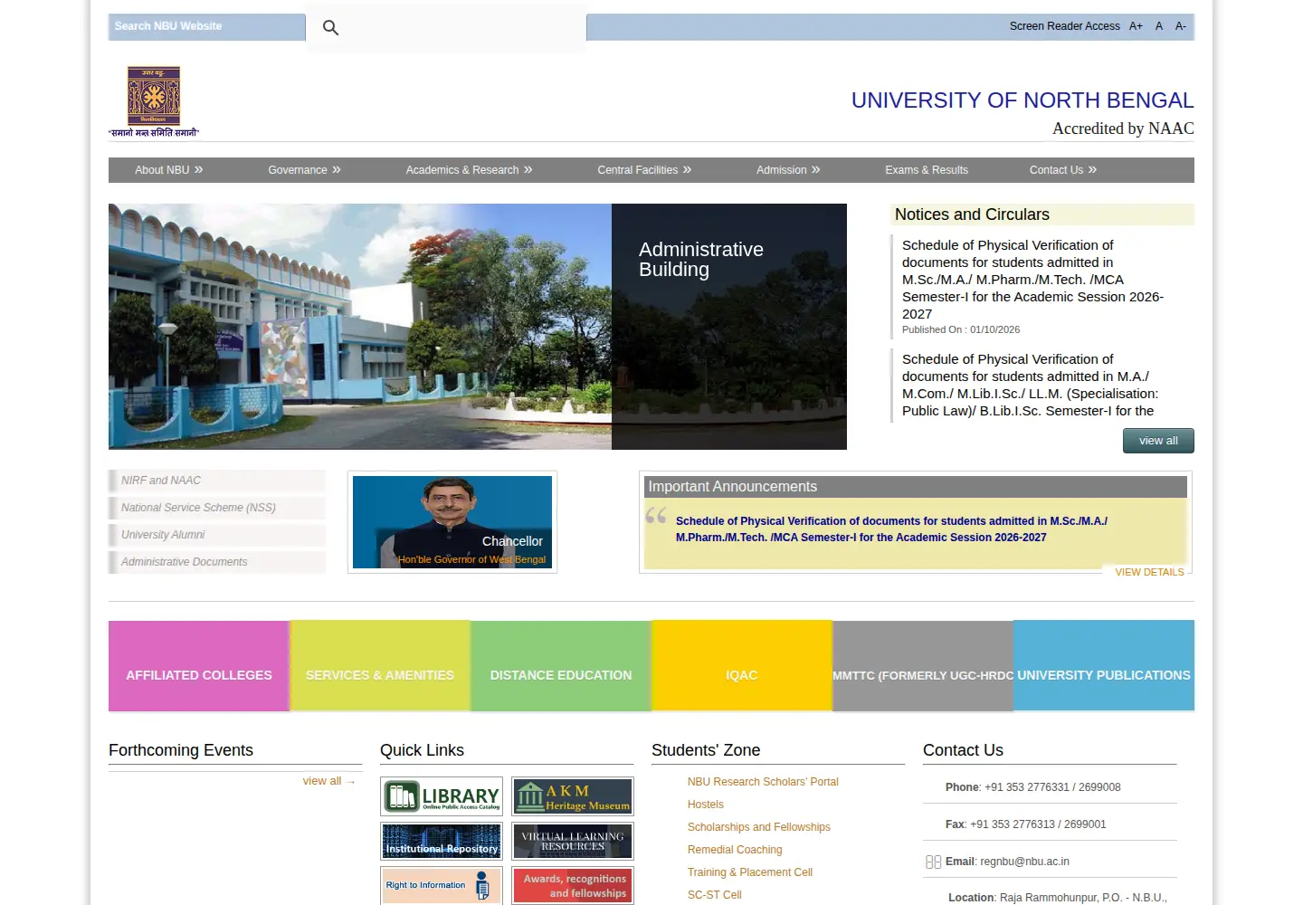1303x905 pixels.
Task: Open the Institutional Repository quick link
Action: tap(442, 841)
